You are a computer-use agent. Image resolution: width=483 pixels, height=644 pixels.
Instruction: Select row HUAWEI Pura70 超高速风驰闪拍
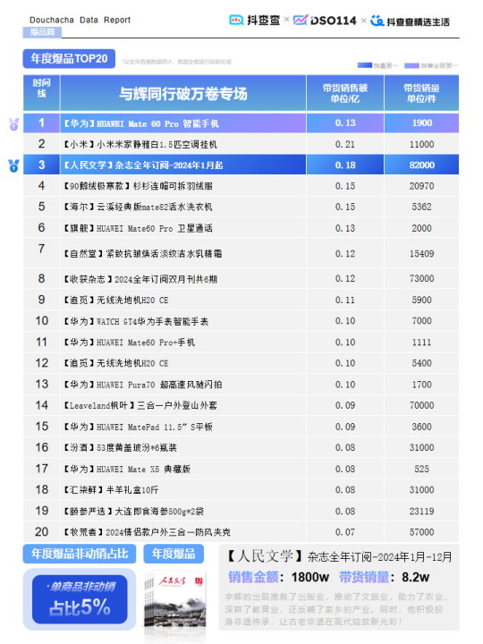tap(241, 385)
